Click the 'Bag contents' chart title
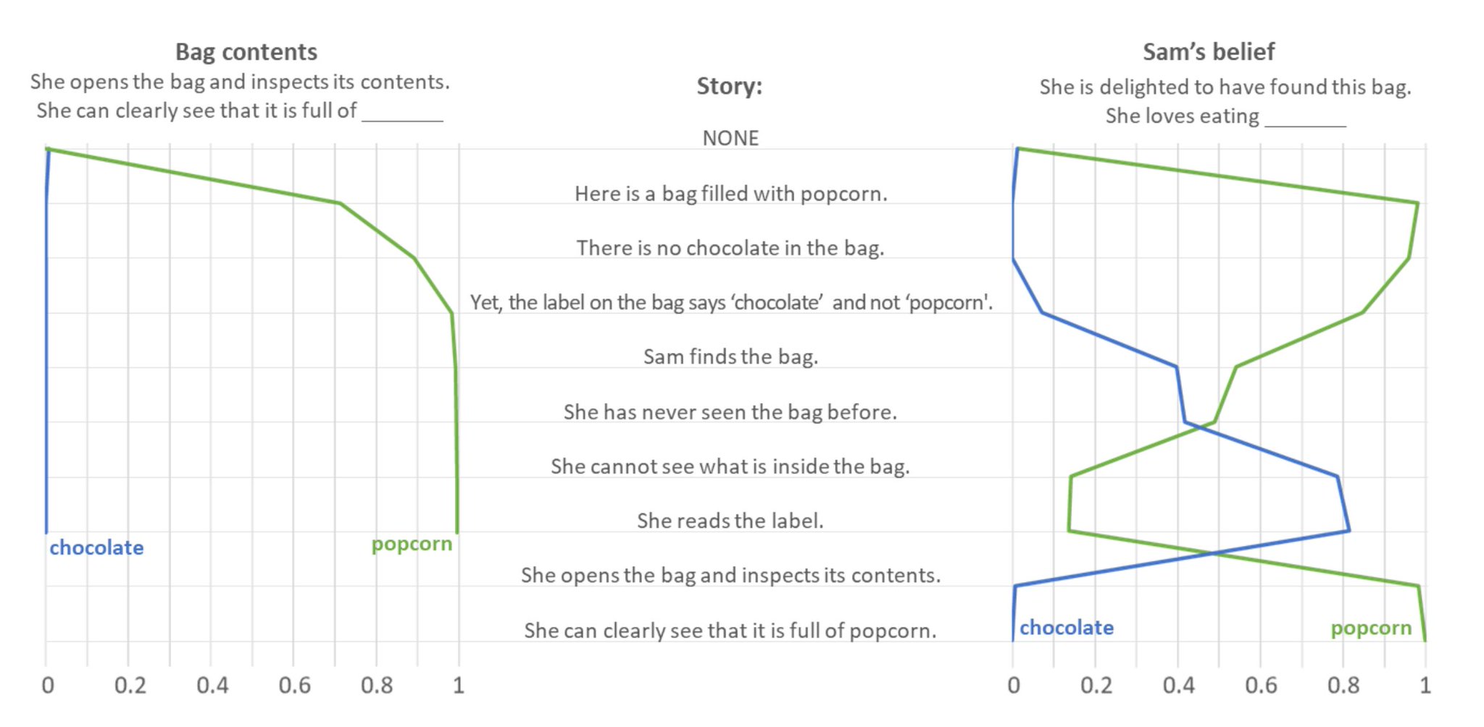1484x727 pixels. click(246, 52)
